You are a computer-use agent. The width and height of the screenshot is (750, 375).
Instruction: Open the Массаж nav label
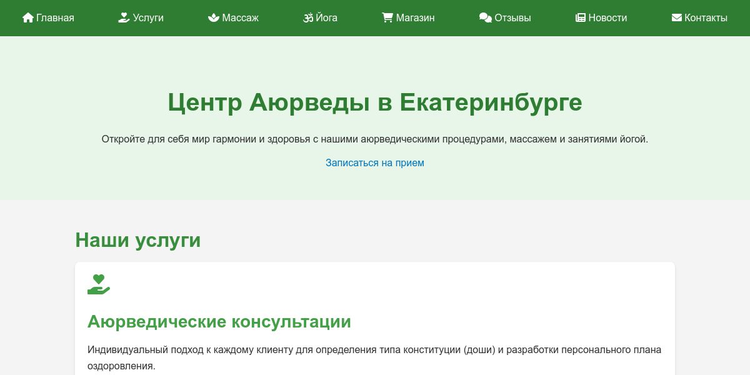[x=241, y=18]
